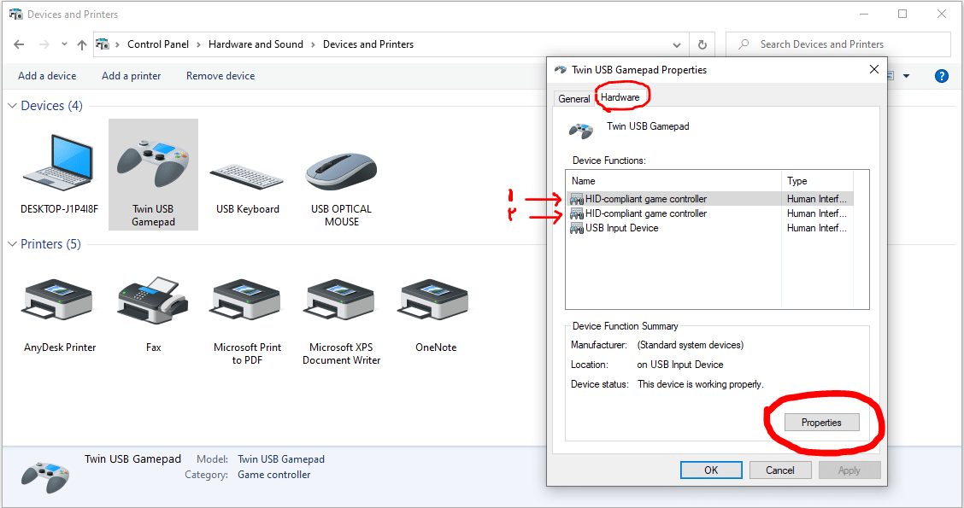
Task: Confirm the dialog with OK
Action: pos(711,470)
